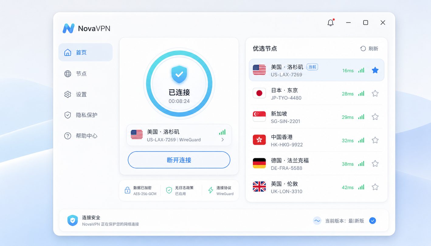Open the notification bell
Screen dimensions: 431x246
(331, 23)
